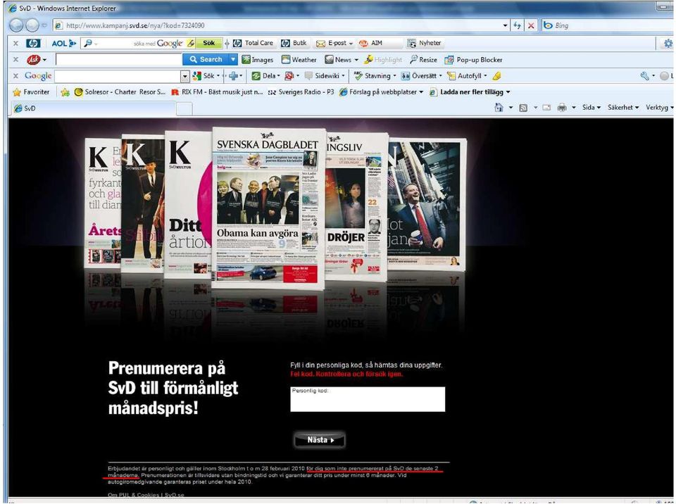
Task: Click the Personlig kod input field
Action: (368, 399)
